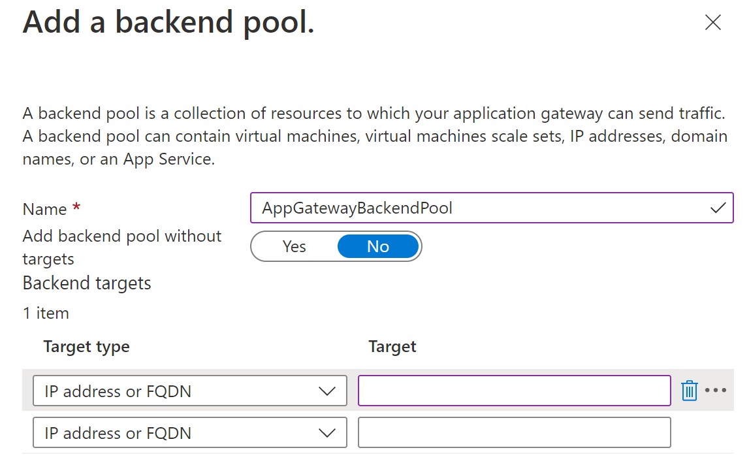Select No for pool without targets
The height and width of the screenshot is (467, 749).
point(378,247)
